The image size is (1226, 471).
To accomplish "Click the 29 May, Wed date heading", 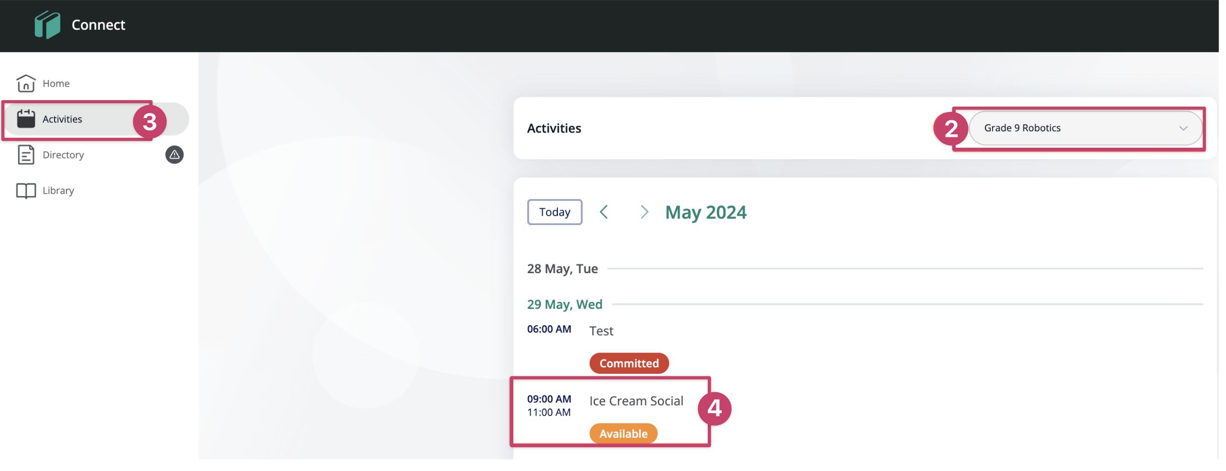I will pyautogui.click(x=564, y=304).
